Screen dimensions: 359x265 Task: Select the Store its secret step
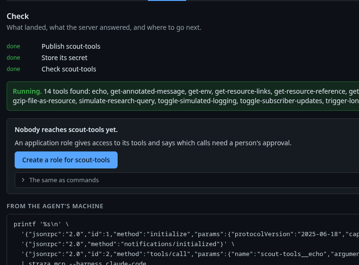[x=64, y=58]
